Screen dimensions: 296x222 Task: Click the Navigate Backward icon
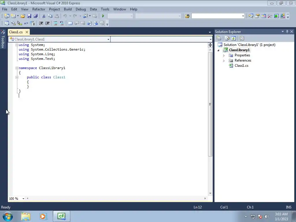click(x=85, y=16)
